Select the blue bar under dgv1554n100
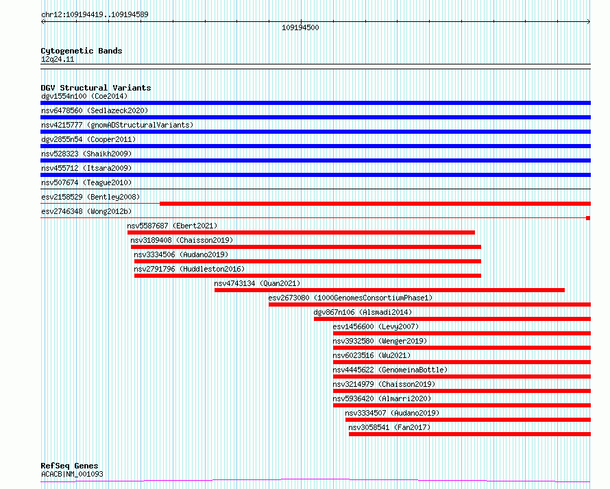Image resolution: width=610 pixels, height=489 pixels. tap(315, 103)
